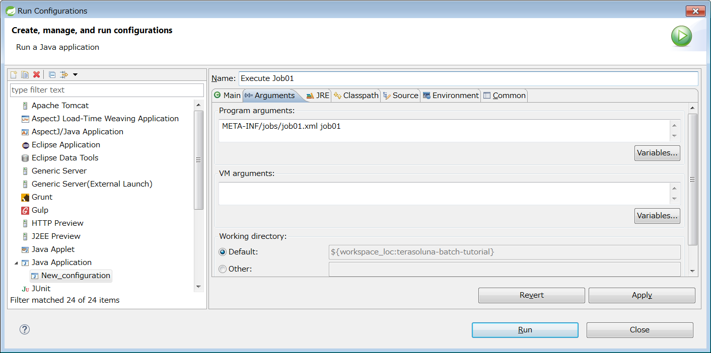
Task: Click Duplicate launch configuration icon
Action: click(x=25, y=74)
